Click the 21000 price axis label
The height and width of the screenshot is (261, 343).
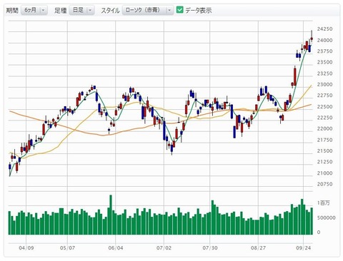pos(324,173)
